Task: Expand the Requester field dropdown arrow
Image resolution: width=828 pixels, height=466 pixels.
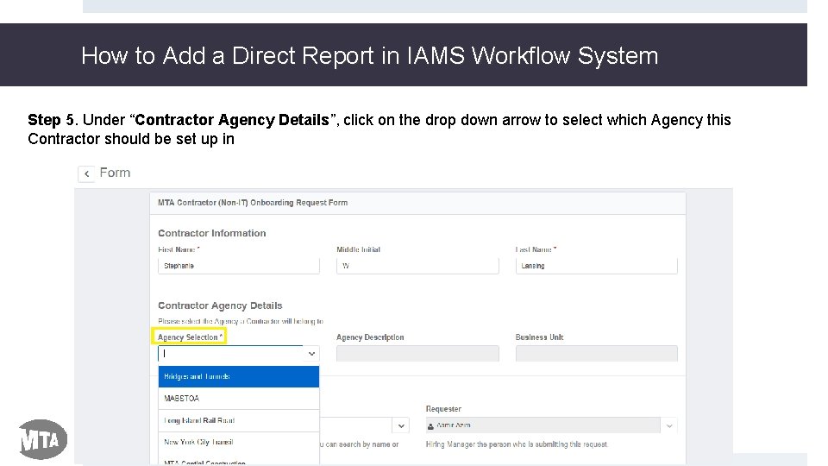Action: coord(669,425)
